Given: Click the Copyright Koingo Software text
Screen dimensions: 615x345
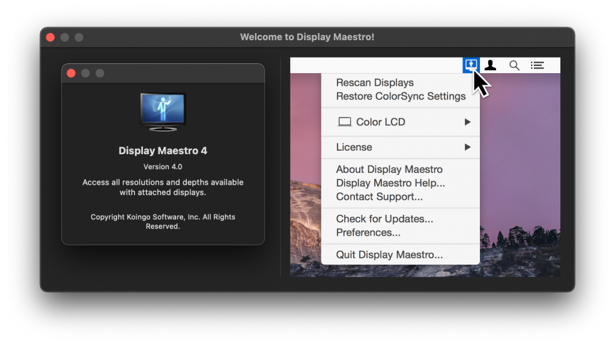Looking at the screenshot, I should pos(163,221).
